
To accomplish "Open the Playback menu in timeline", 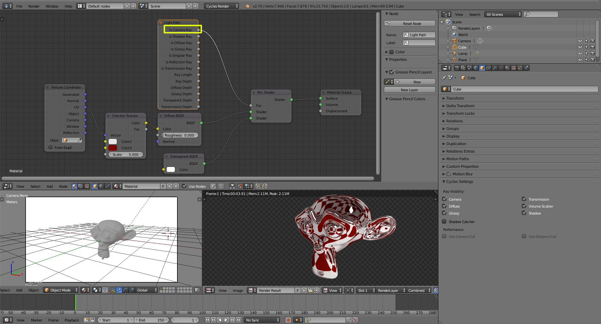I will (x=72, y=320).
